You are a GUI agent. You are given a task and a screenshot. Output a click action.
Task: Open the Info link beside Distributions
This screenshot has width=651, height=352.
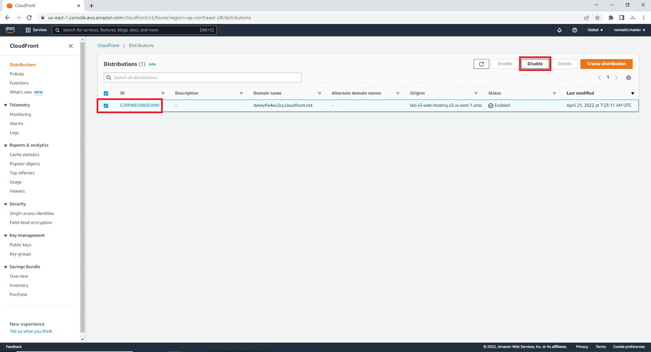point(152,64)
